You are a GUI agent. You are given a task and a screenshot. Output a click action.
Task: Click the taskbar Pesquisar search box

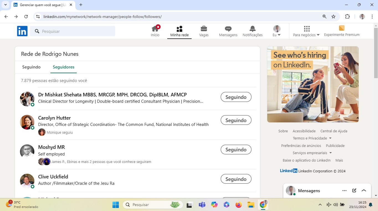coord(153,205)
